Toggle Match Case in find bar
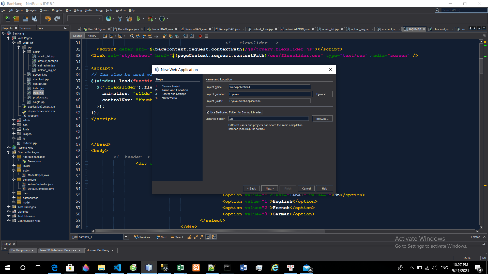Viewport: 488px width, 274px height. coord(189,237)
